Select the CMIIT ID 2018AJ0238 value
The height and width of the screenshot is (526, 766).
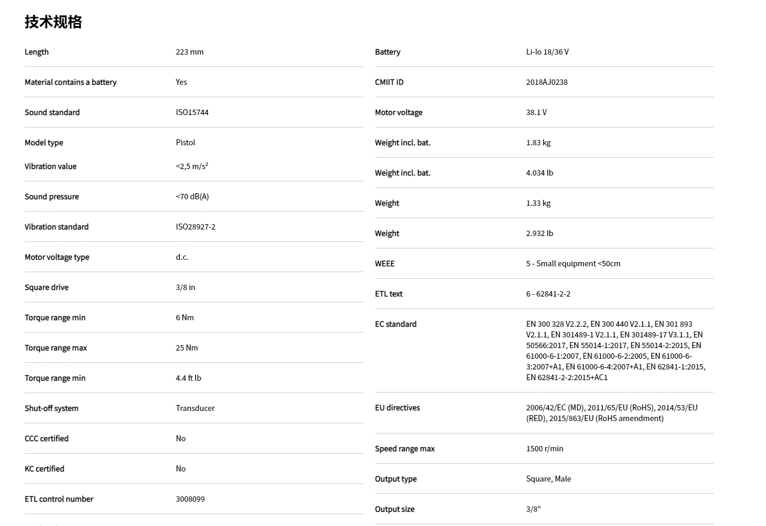(546, 82)
